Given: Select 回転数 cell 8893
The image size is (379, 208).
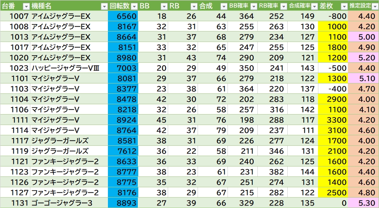Looking at the screenshot, I should pos(123,203).
